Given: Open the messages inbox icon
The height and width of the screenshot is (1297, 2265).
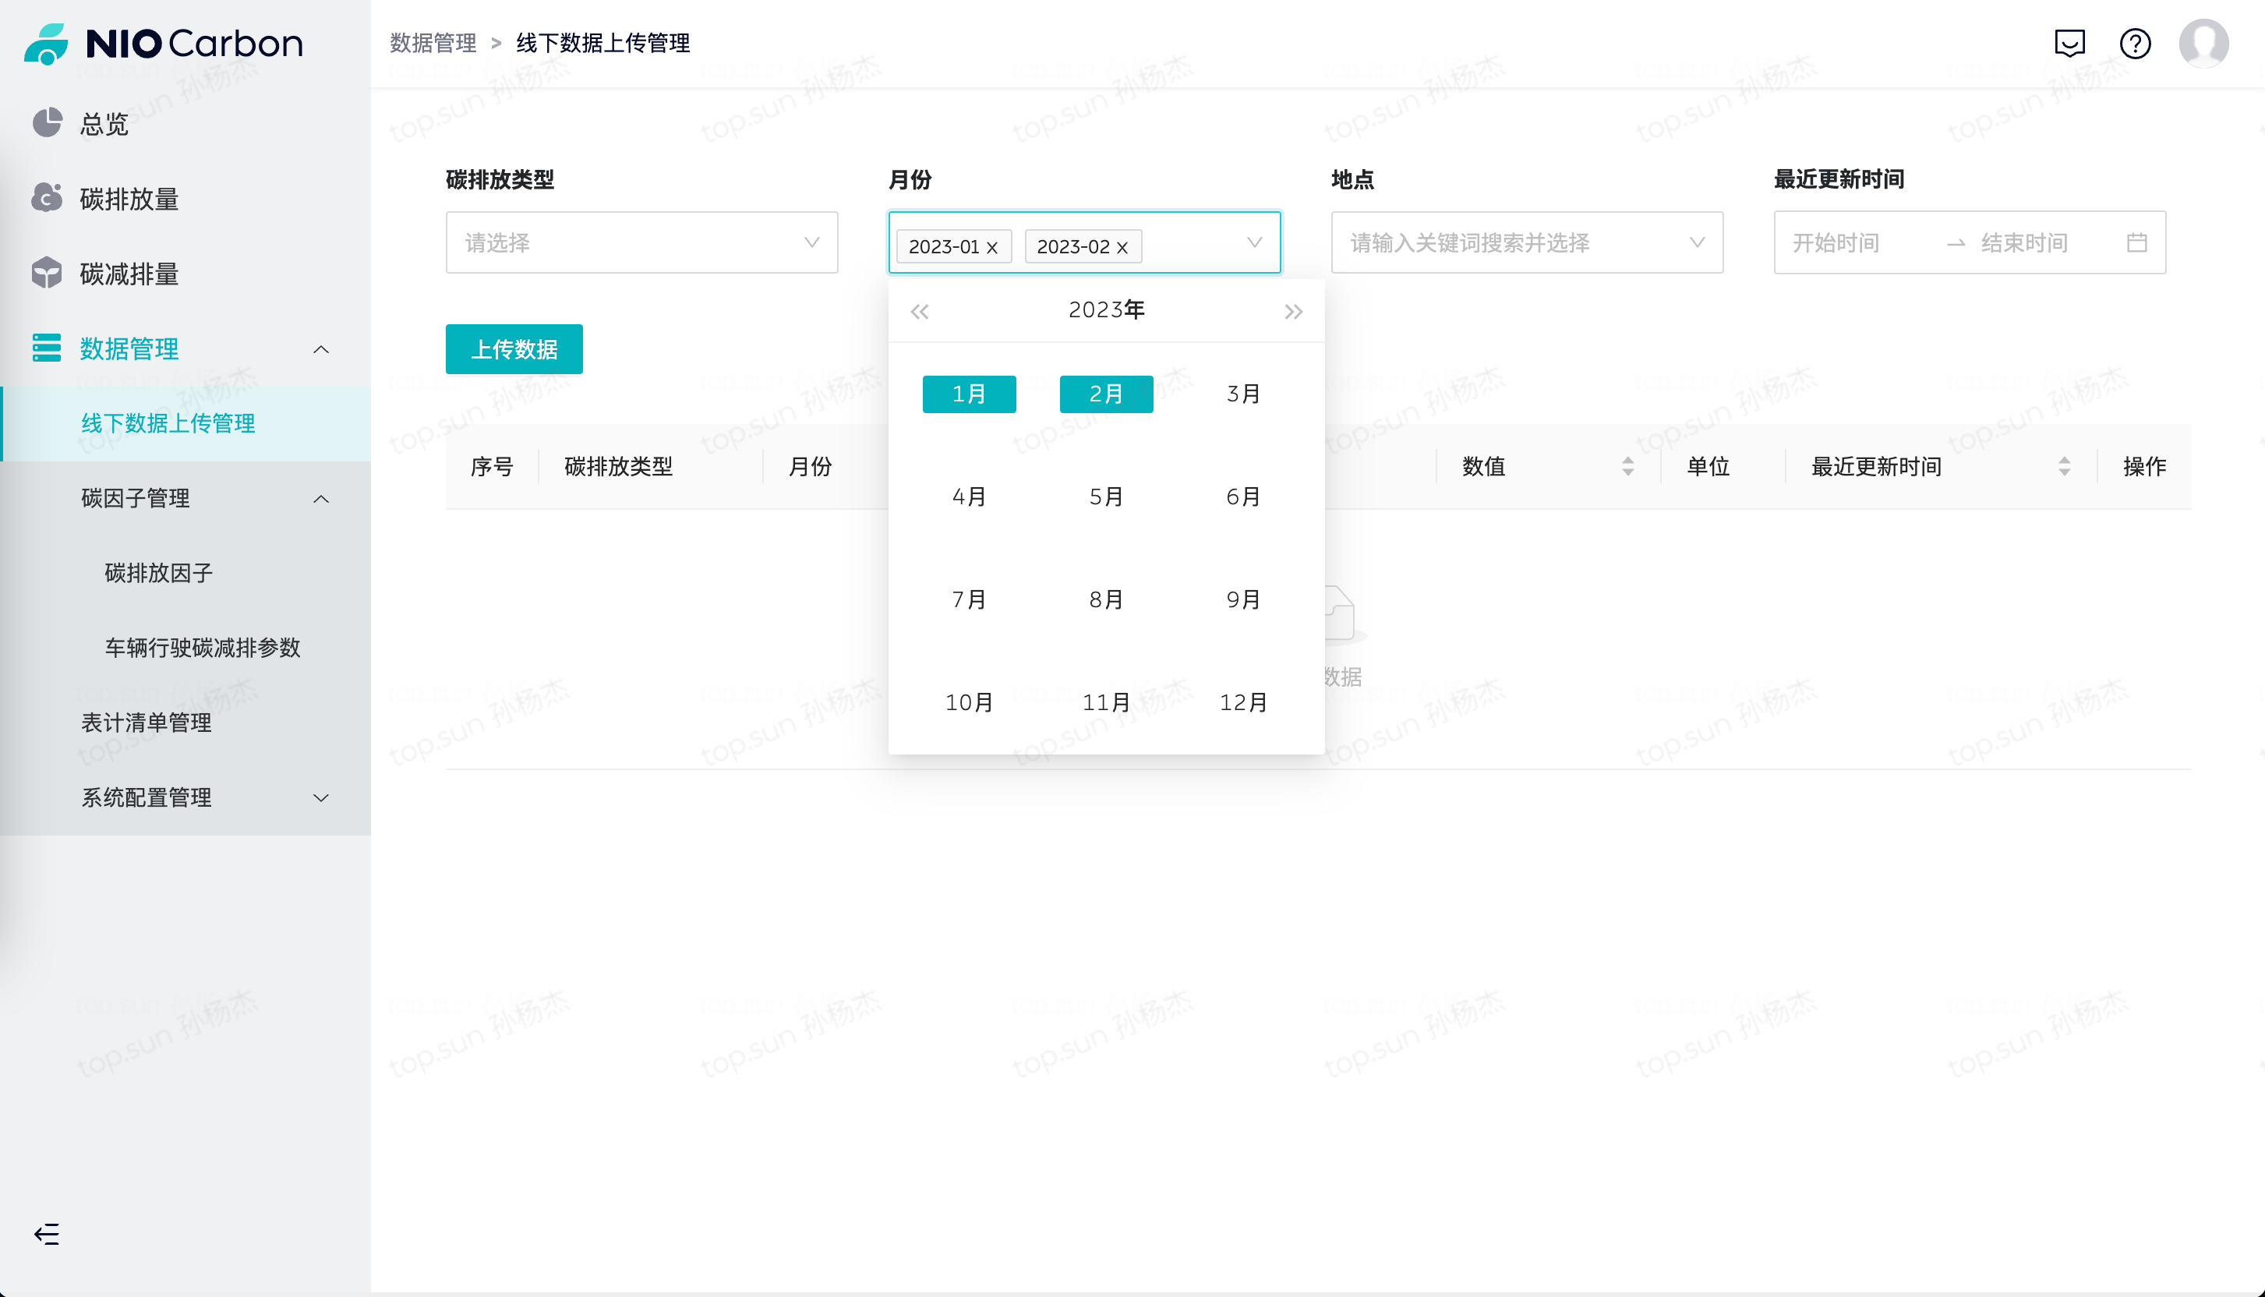Looking at the screenshot, I should (x=2069, y=43).
